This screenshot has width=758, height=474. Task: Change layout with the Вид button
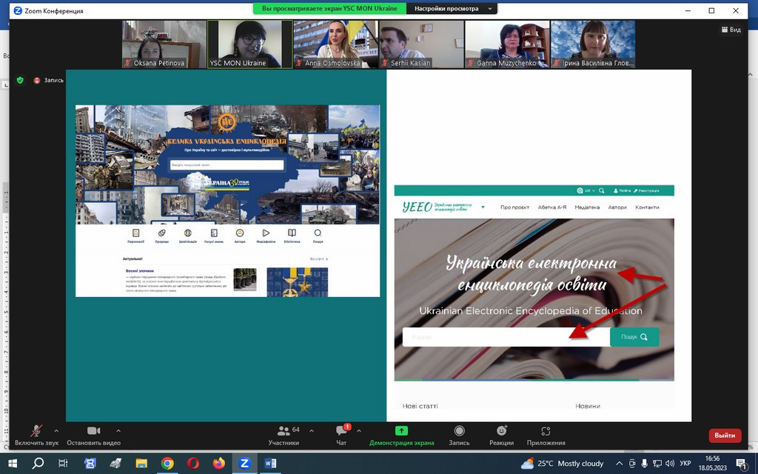pos(731,30)
